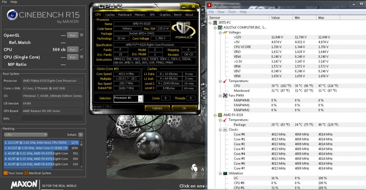The width and height of the screenshot is (366, 190).
Task: Switch to the Mainboard tab in CPU-Z
Action: tap(125, 15)
